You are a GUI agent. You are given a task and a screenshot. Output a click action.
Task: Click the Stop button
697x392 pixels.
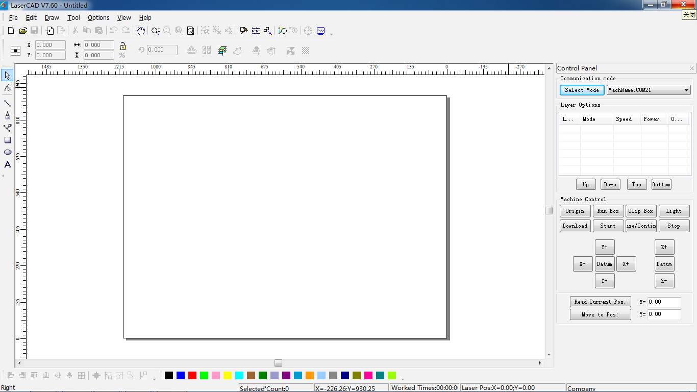674,226
